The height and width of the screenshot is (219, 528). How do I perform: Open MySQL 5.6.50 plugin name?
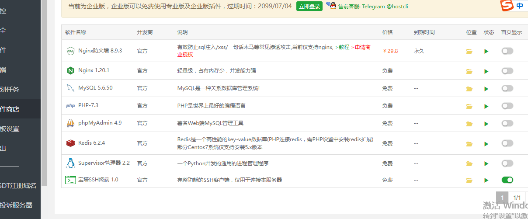95,88
